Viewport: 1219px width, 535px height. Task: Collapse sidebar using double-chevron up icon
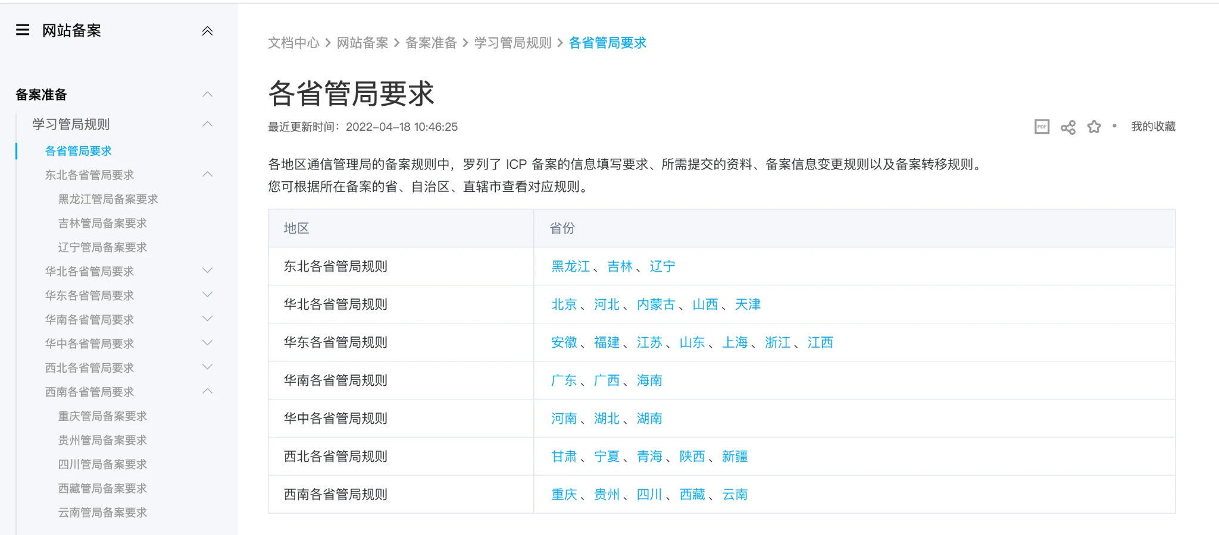(x=207, y=31)
